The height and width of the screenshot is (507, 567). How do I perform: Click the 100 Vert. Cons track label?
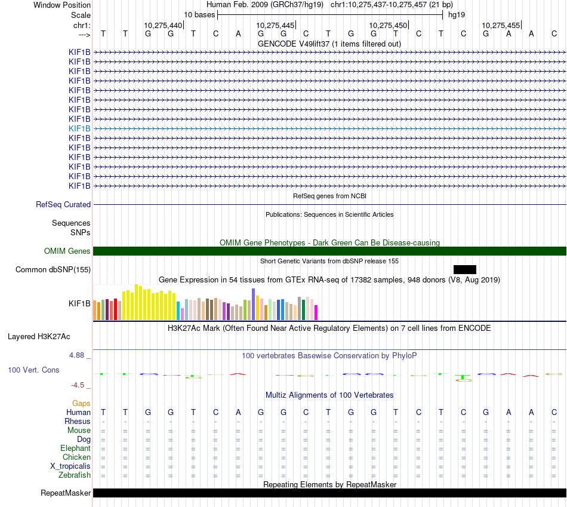coord(33,370)
